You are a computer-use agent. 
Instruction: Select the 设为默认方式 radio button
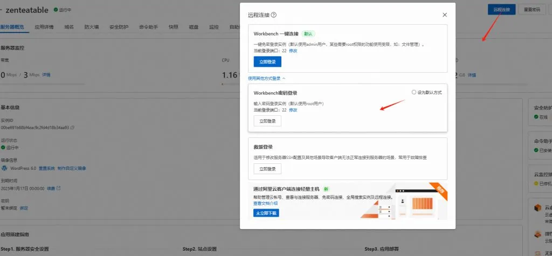click(414, 92)
